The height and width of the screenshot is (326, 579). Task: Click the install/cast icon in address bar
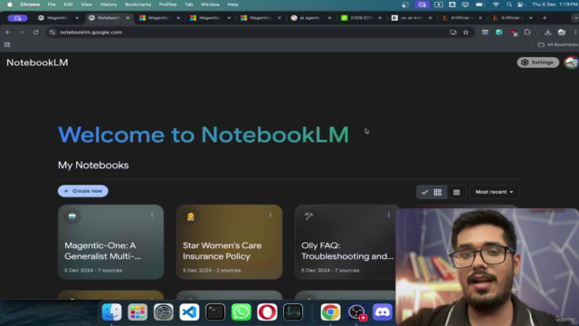pos(453,33)
